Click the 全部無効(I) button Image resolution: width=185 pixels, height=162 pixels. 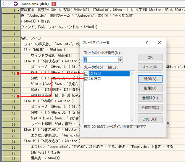150,108
